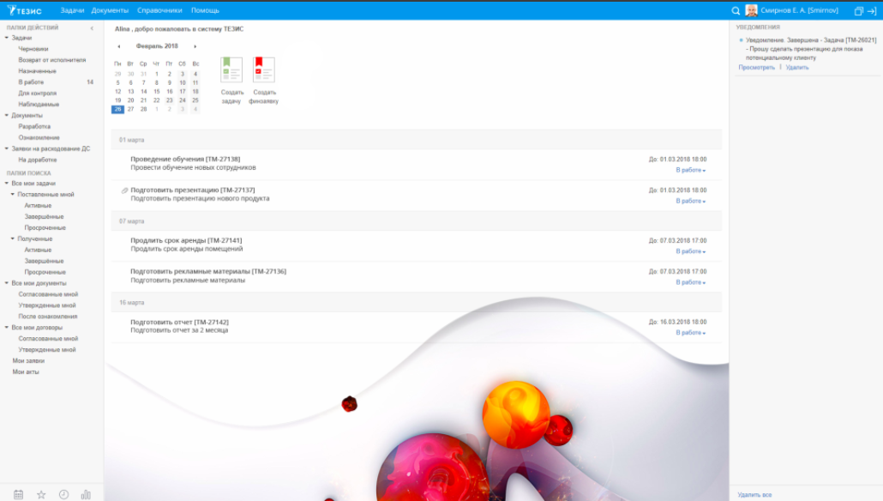The image size is (883, 501).
Task: Open Назначенные folder
Action: tap(37, 71)
